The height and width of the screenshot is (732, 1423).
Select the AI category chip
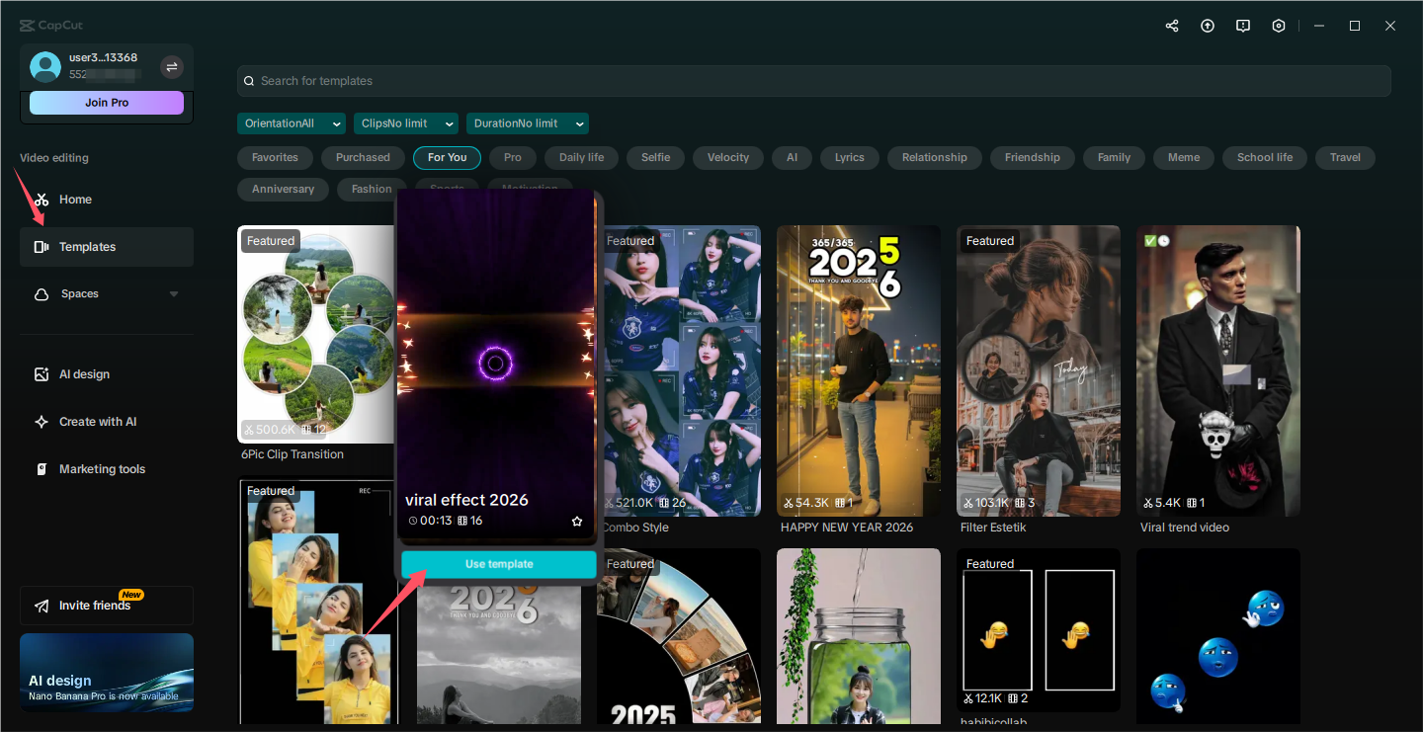coord(792,157)
